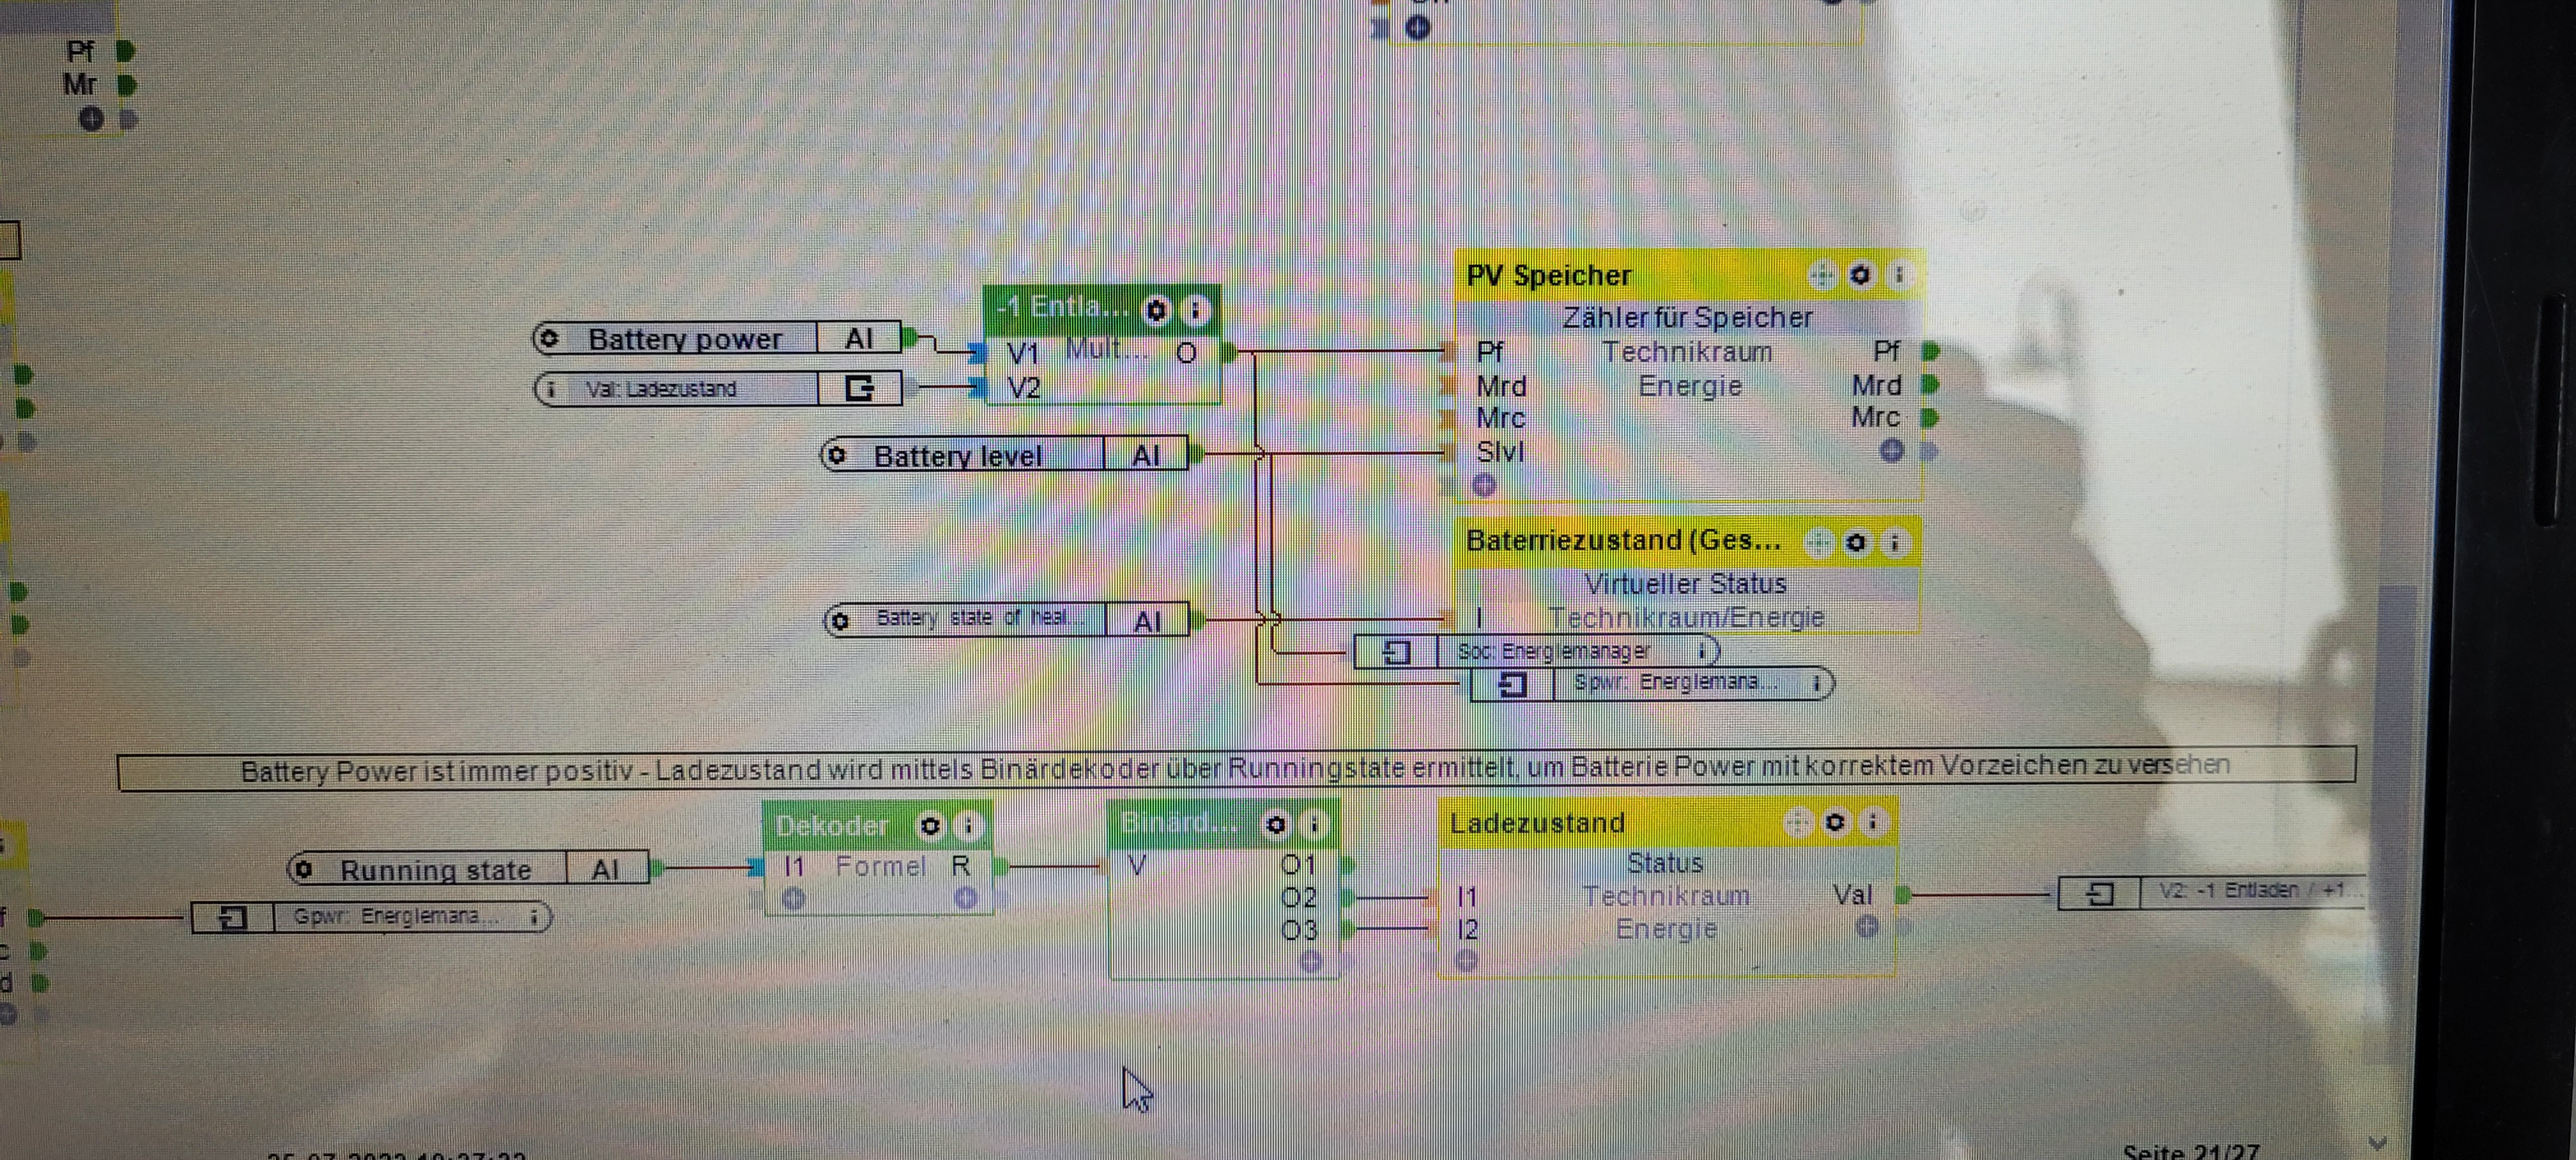Screen dimensions: 2576x1160
Task: Open gear settings of Ladezustand block
Action: pos(1835,823)
